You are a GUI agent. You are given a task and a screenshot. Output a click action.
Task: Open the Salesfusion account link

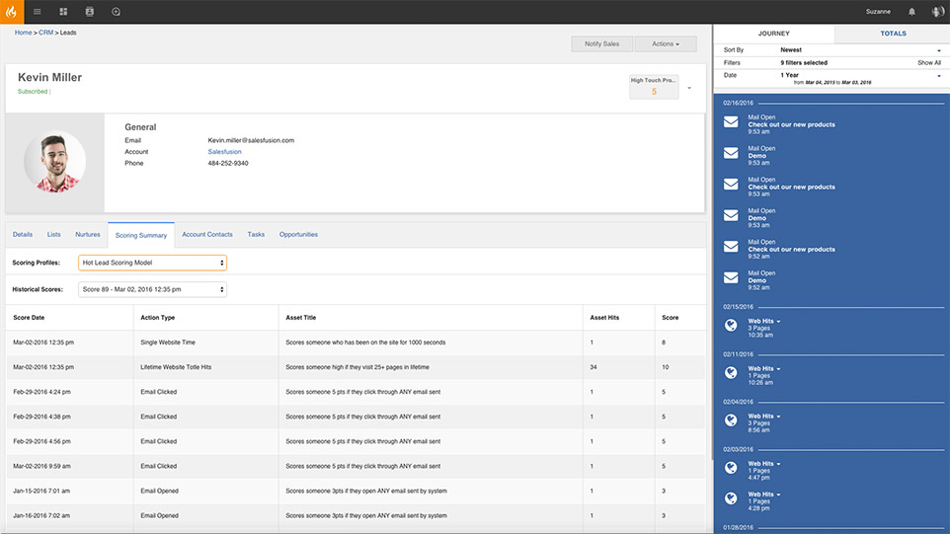point(224,152)
